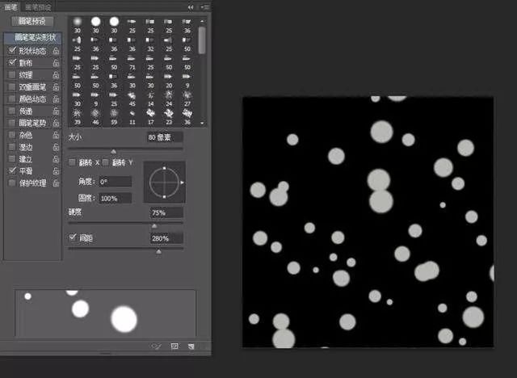The image size is (517, 378).
Task: Toggle lock icon for 湿边
Action: click(x=56, y=147)
